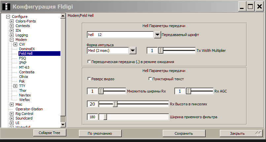This screenshot has width=266, height=142.
Task: Click the Collapse Tree button
Action: coord(50,133)
